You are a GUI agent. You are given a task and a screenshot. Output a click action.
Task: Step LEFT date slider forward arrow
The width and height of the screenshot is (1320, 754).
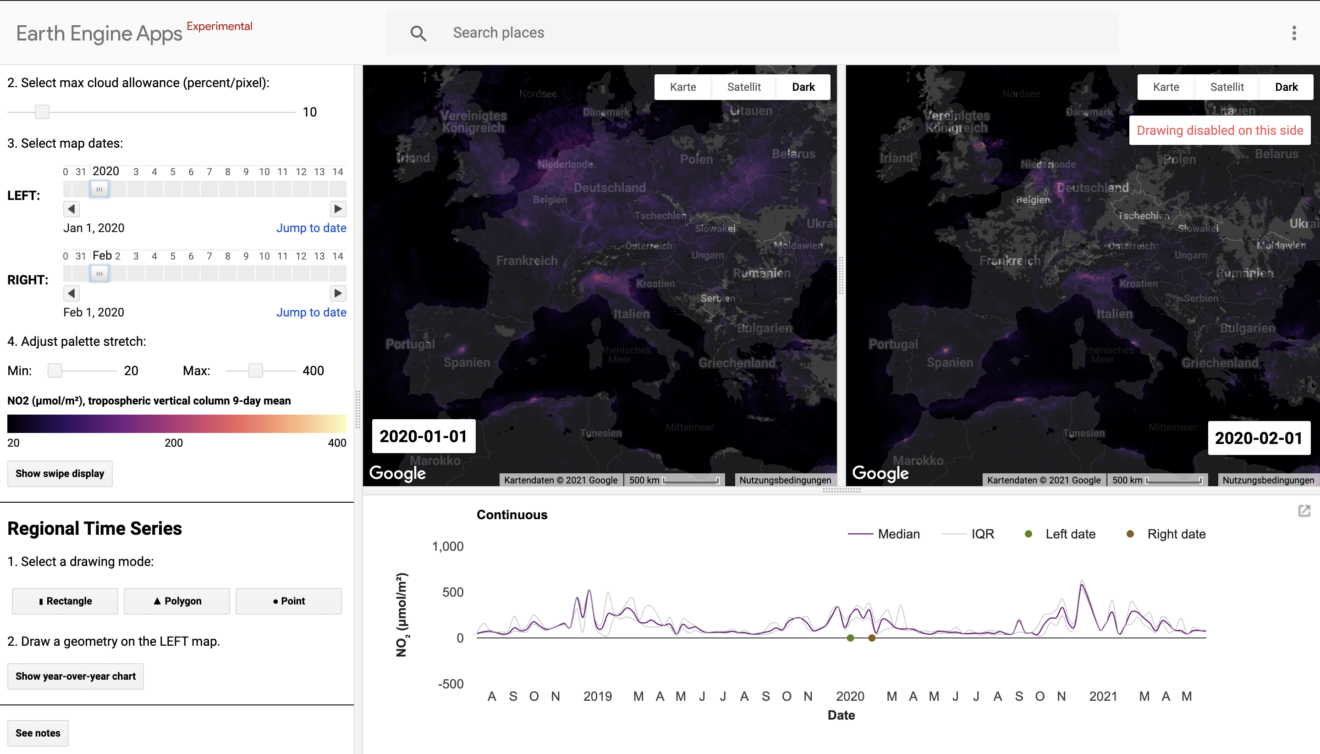click(338, 209)
